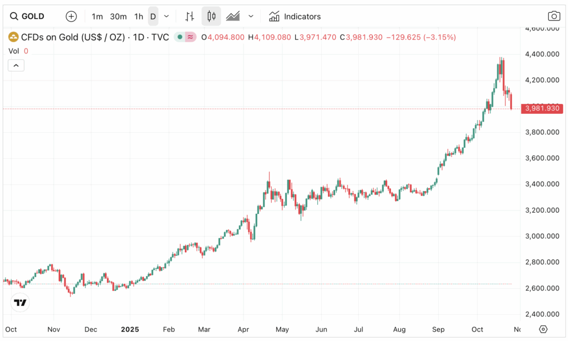Select the 1h interval

click(x=139, y=16)
